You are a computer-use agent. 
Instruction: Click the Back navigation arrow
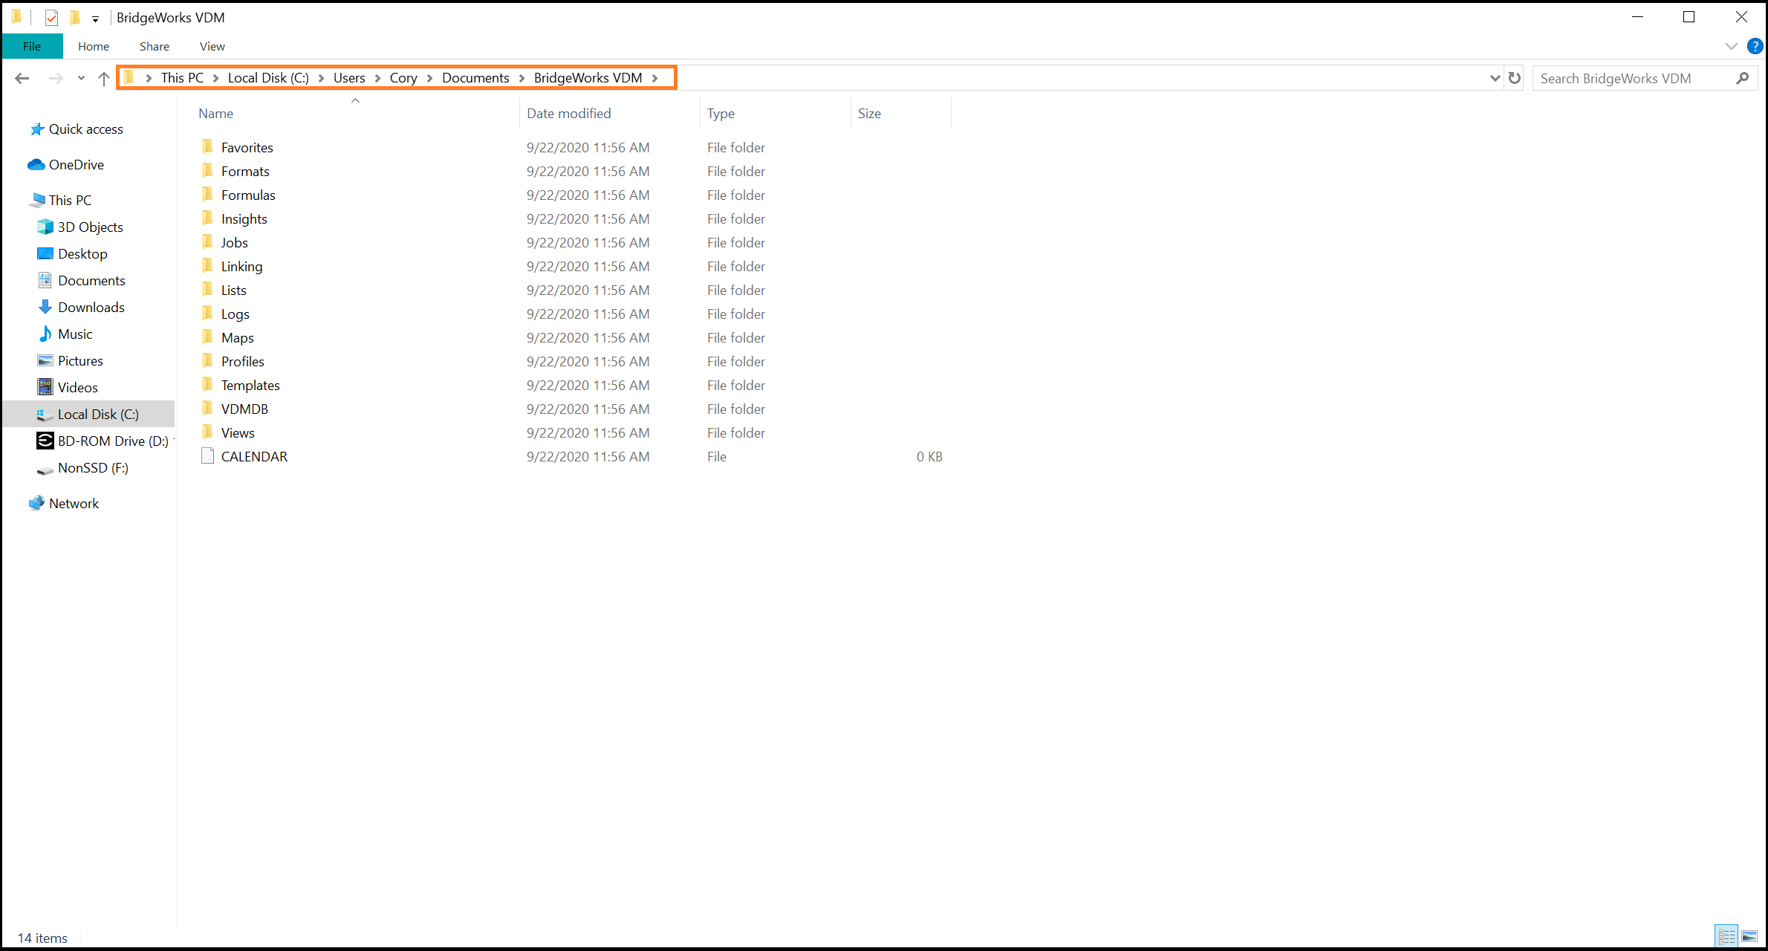pos(22,78)
